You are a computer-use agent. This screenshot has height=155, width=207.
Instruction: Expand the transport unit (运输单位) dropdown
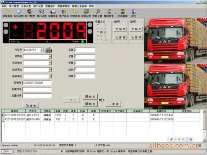click(50, 76)
